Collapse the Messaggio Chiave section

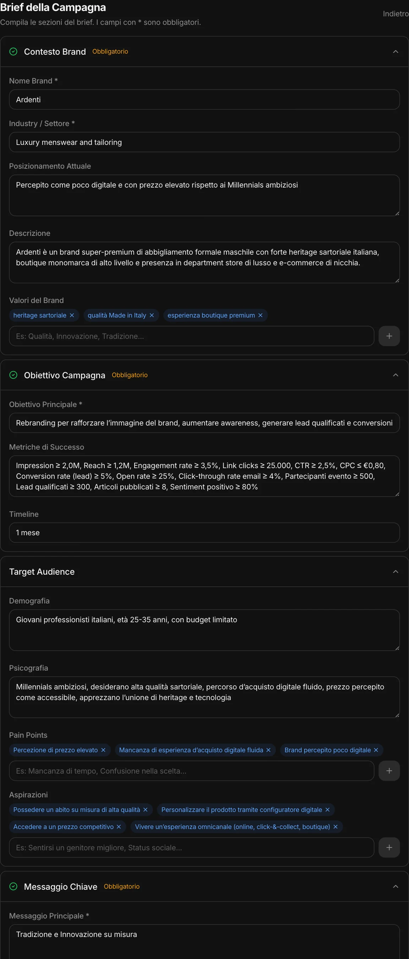(396, 887)
